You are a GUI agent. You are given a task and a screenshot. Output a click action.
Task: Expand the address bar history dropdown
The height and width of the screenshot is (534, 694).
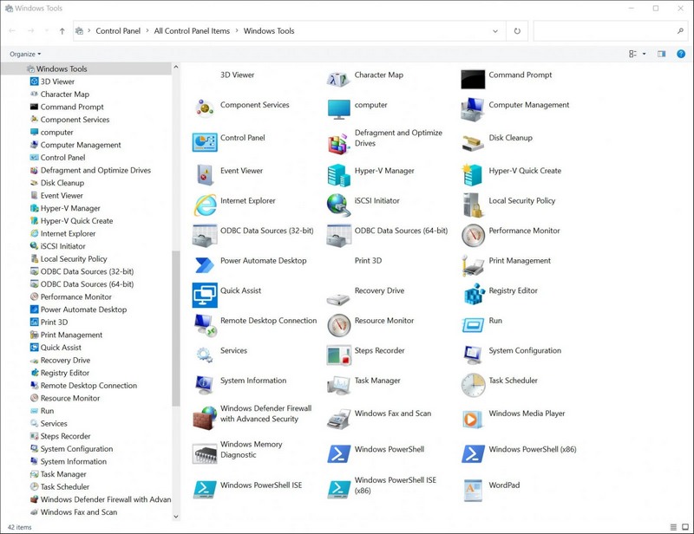(x=495, y=31)
